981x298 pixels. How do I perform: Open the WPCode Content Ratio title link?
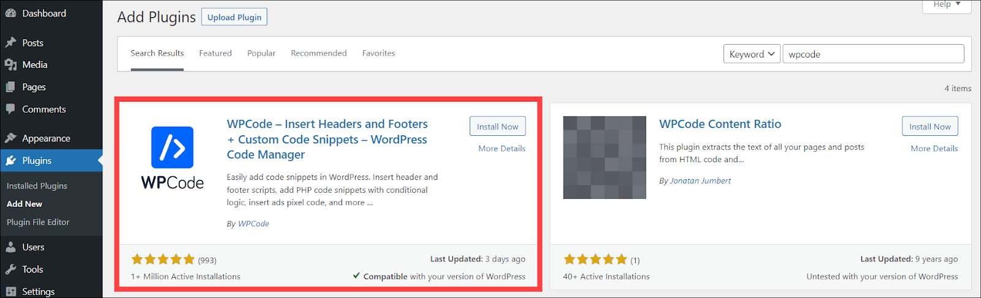(x=720, y=124)
